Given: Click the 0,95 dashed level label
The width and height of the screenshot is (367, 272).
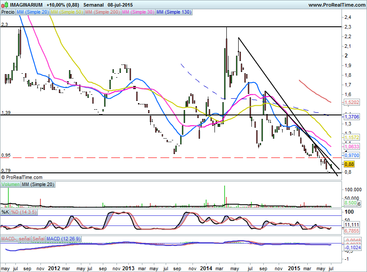Looking at the screenshot, I should coord(6,155).
